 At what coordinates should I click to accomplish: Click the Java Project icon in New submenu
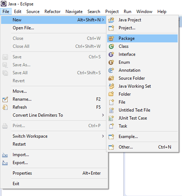pos(111,20)
